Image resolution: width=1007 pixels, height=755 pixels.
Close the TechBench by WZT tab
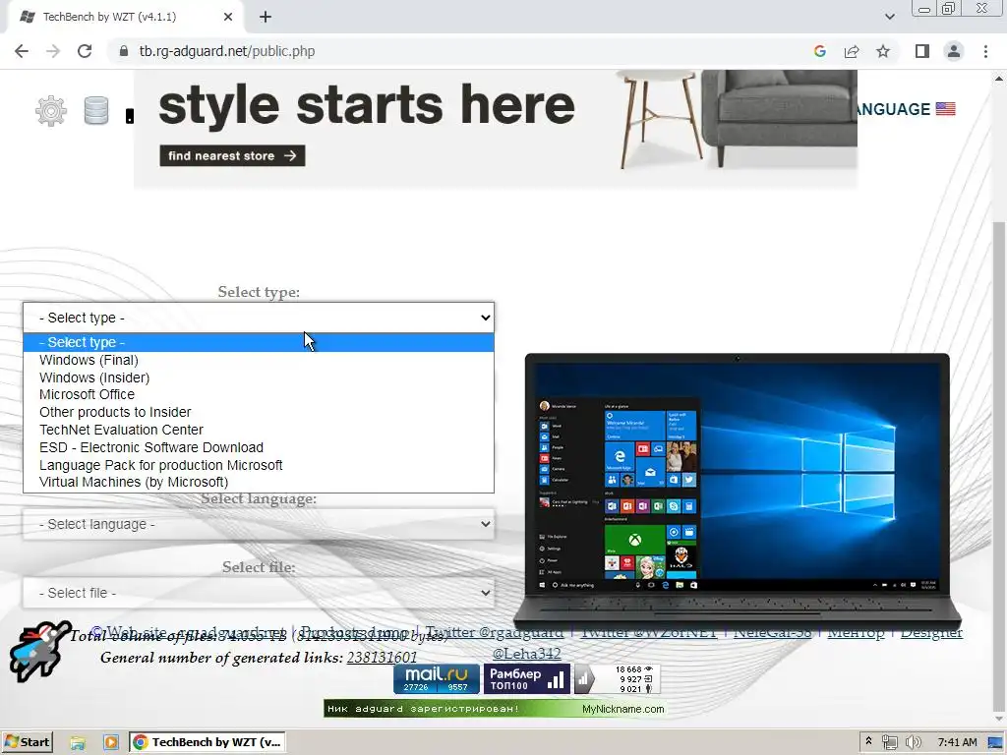point(228,17)
